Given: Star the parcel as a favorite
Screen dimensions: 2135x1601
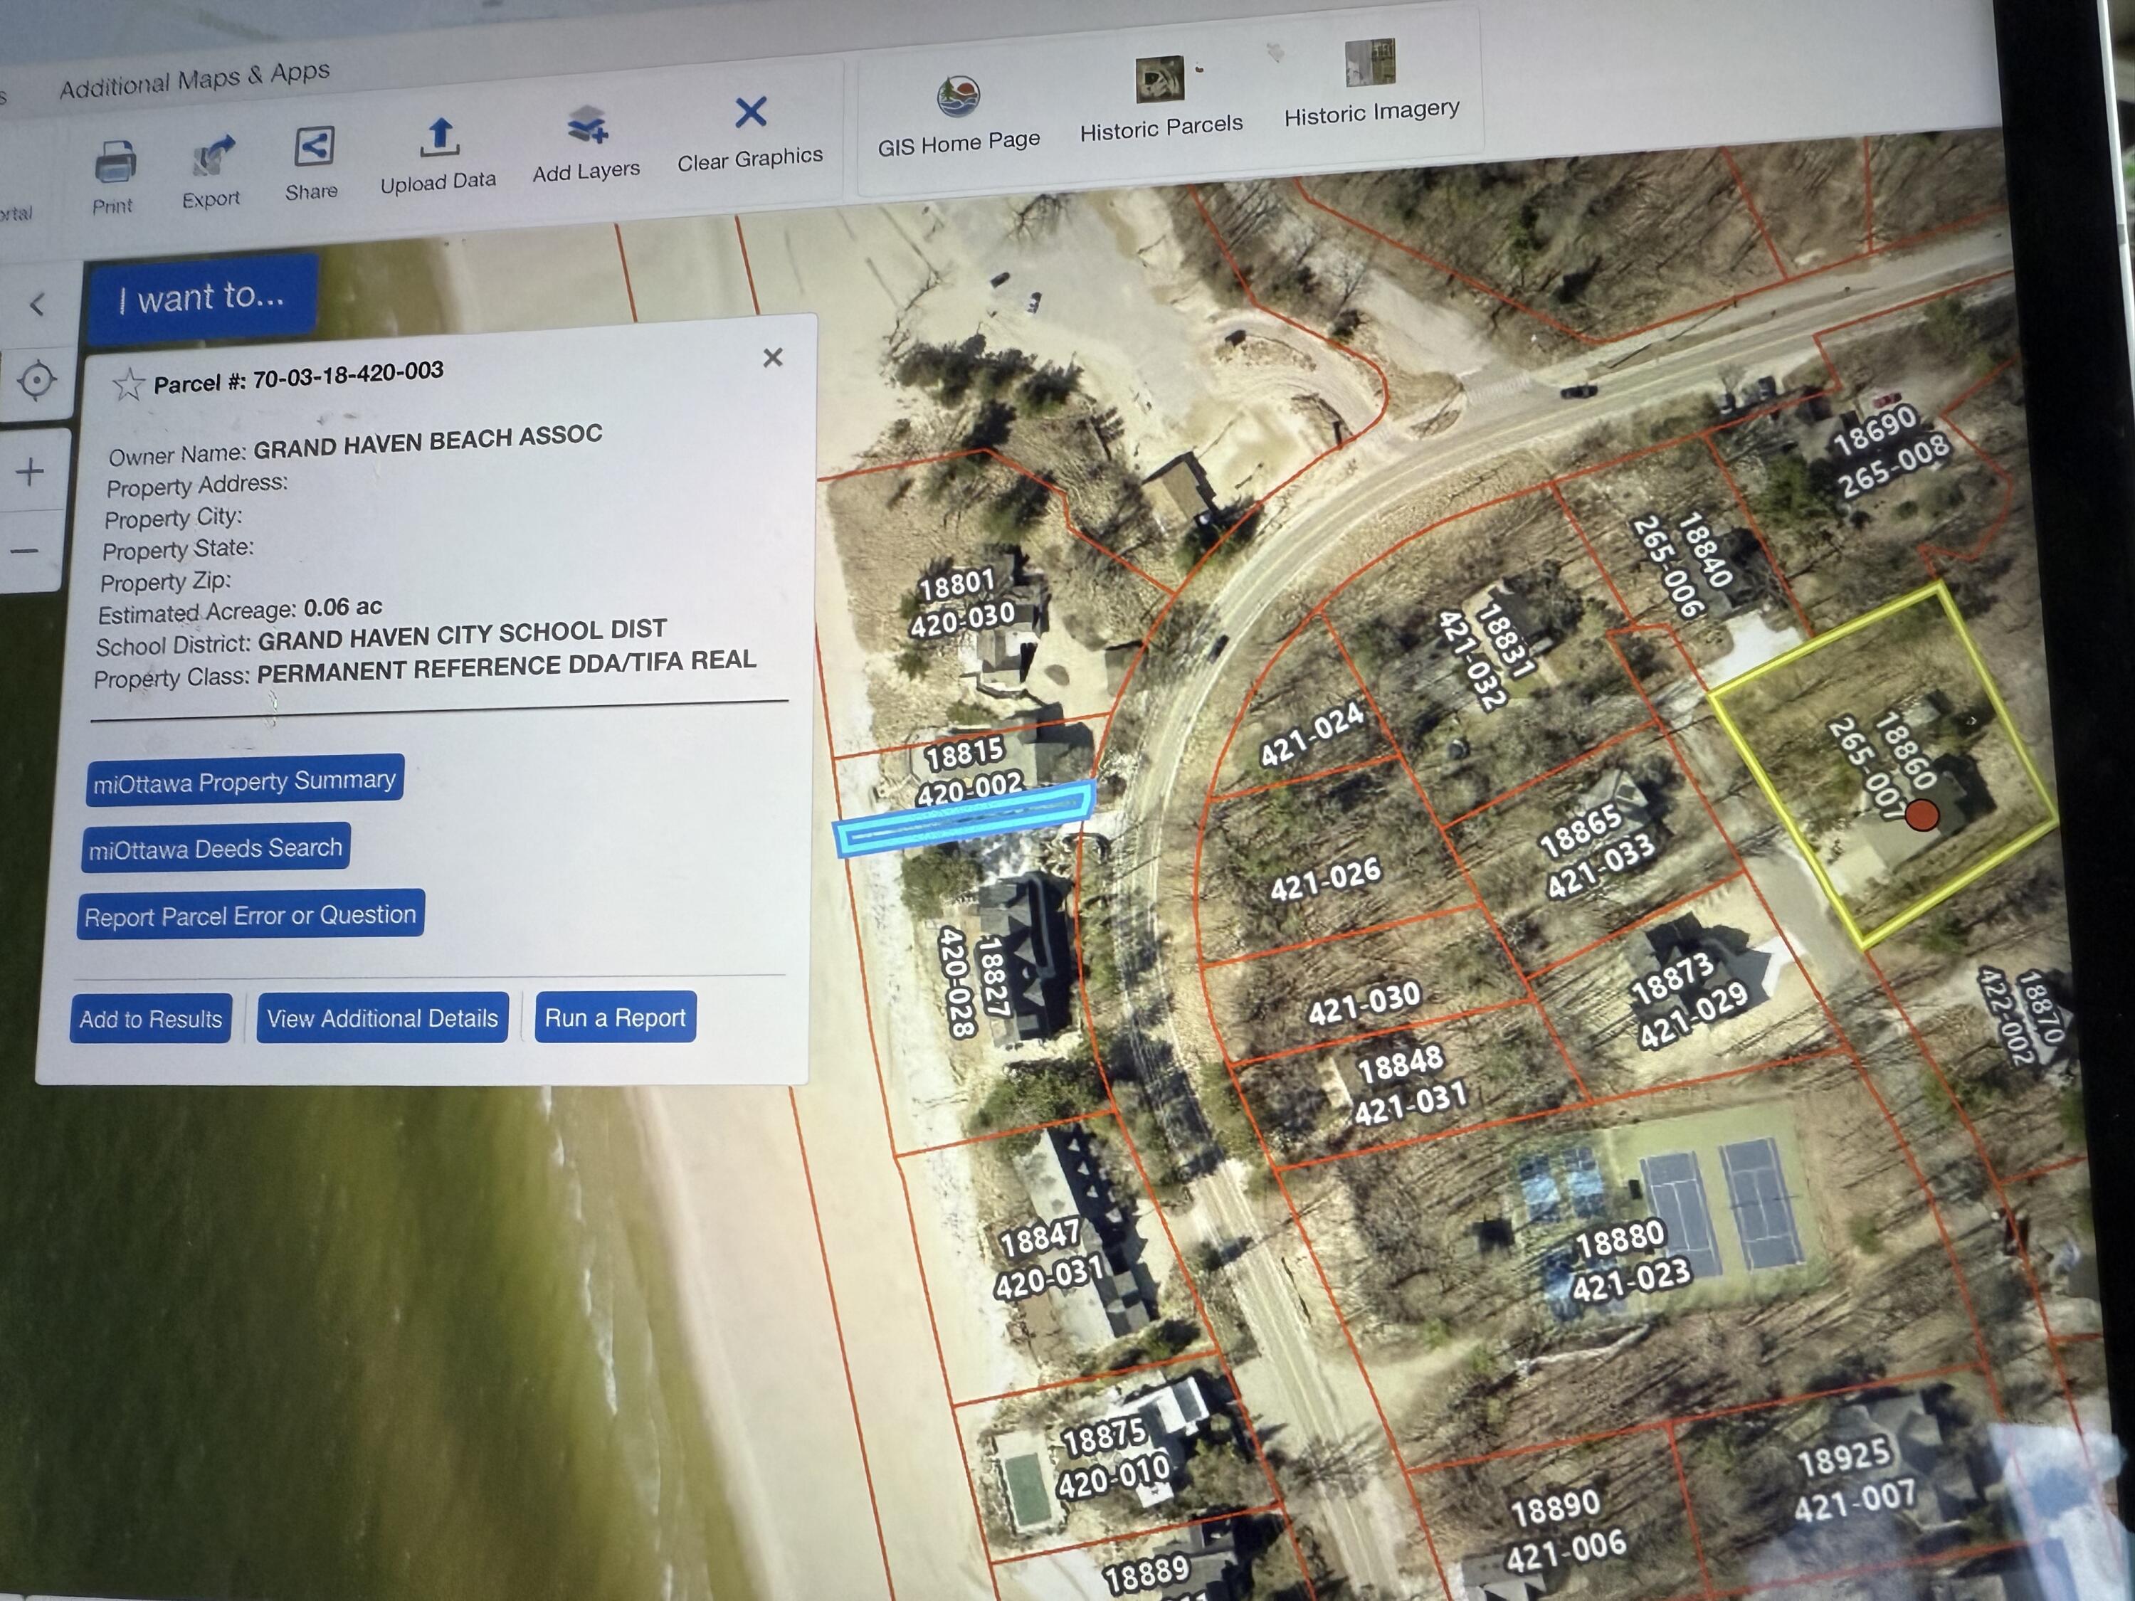Looking at the screenshot, I should coord(128,385).
